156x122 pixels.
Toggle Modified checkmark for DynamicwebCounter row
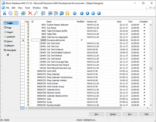pyautogui.click(x=82, y=40)
